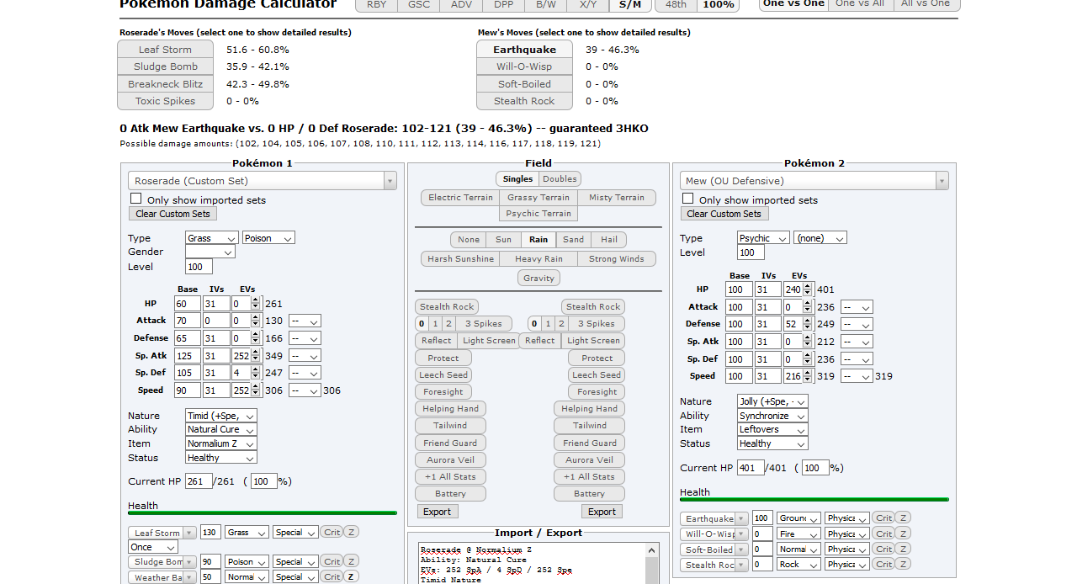Image resolution: width=1077 pixels, height=584 pixels.
Task: Open Mew's Speed boost dropdown
Action: 856,376
